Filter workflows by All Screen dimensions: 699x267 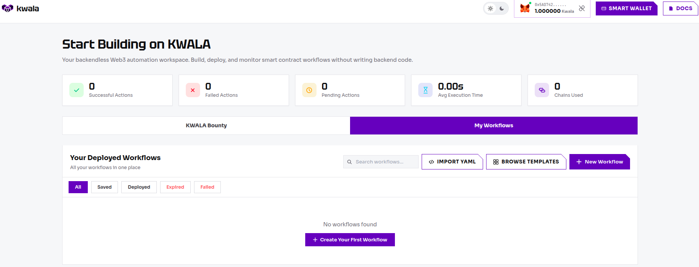point(78,187)
